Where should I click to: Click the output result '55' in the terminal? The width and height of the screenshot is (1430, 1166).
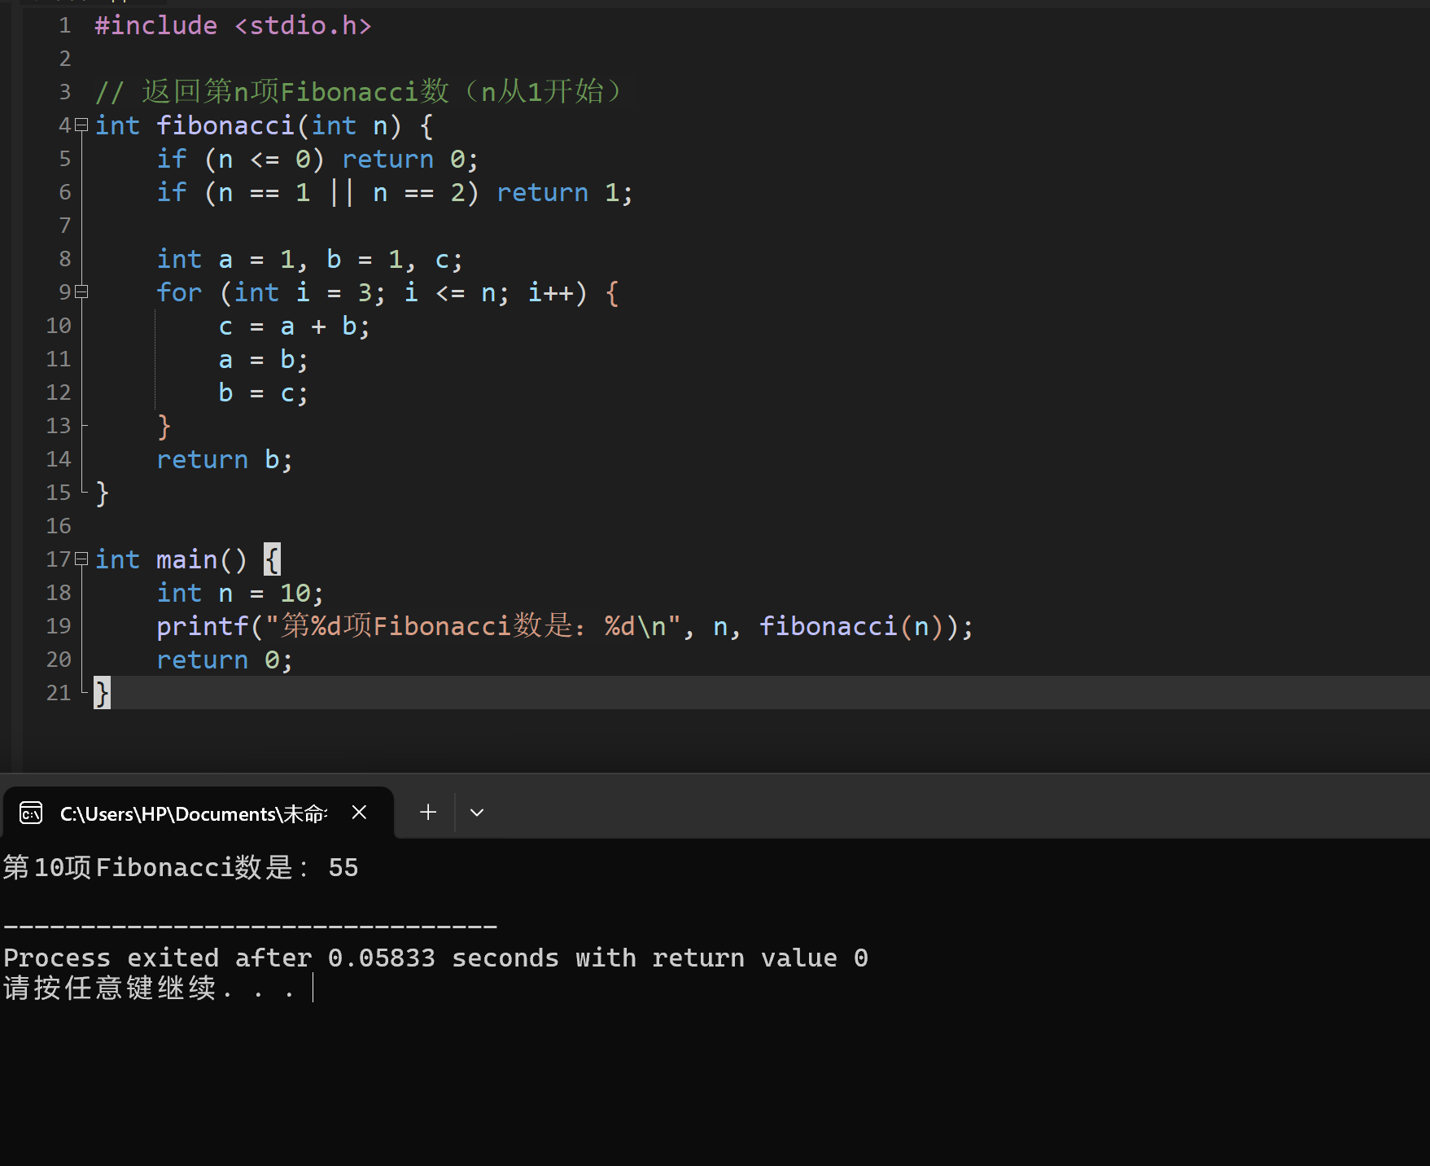(x=343, y=868)
